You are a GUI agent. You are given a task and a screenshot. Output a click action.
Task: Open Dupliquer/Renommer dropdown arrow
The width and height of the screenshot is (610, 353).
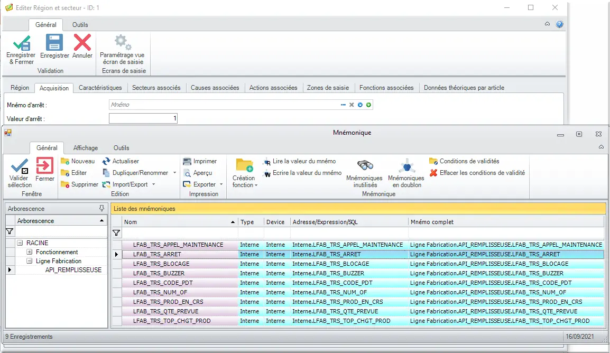174,173
